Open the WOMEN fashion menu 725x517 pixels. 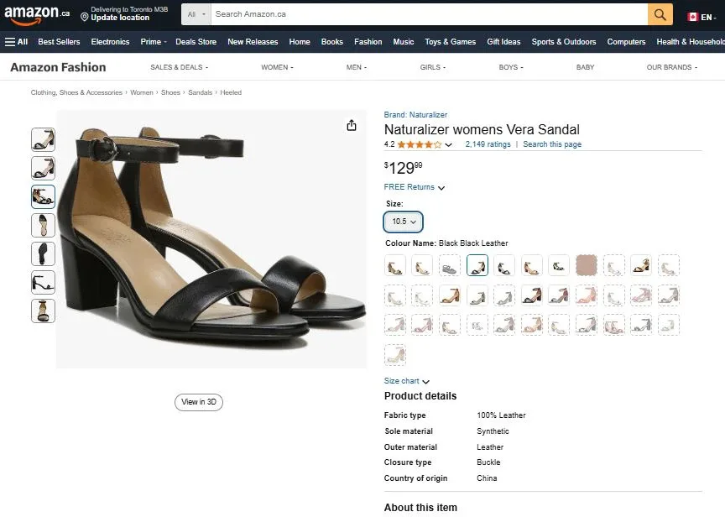277,67
